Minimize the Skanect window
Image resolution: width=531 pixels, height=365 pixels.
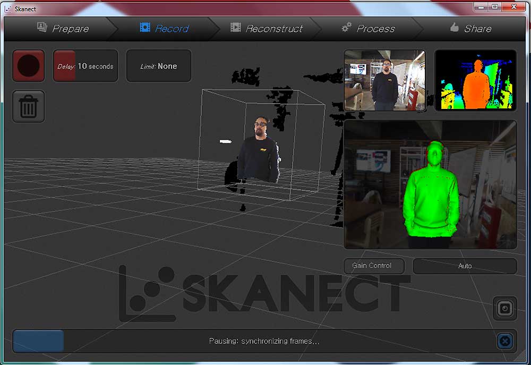click(x=482, y=6)
